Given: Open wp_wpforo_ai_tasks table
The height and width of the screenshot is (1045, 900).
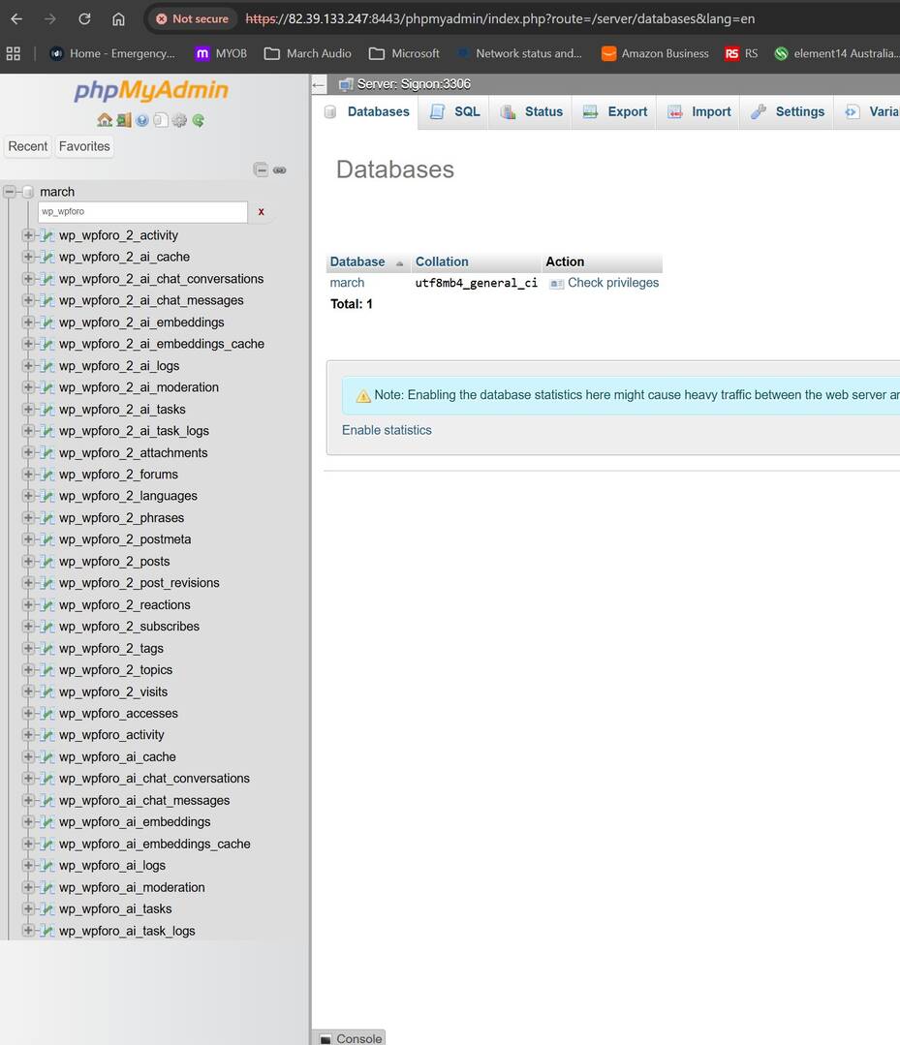Looking at the screenshot, I should pyautogui.click(x=115, y=909).
